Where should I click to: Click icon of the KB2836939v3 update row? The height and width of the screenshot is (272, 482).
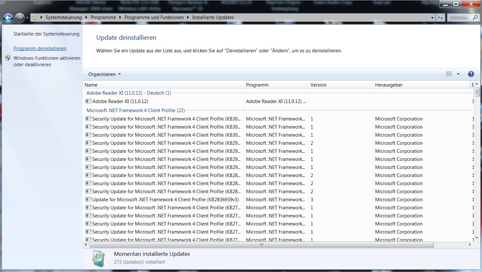[88, 199]
